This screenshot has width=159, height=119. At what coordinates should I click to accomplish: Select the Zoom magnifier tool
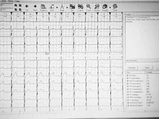[x=89, y=7]
